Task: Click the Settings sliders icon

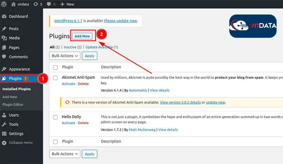Action: click(x=4, y=134)
